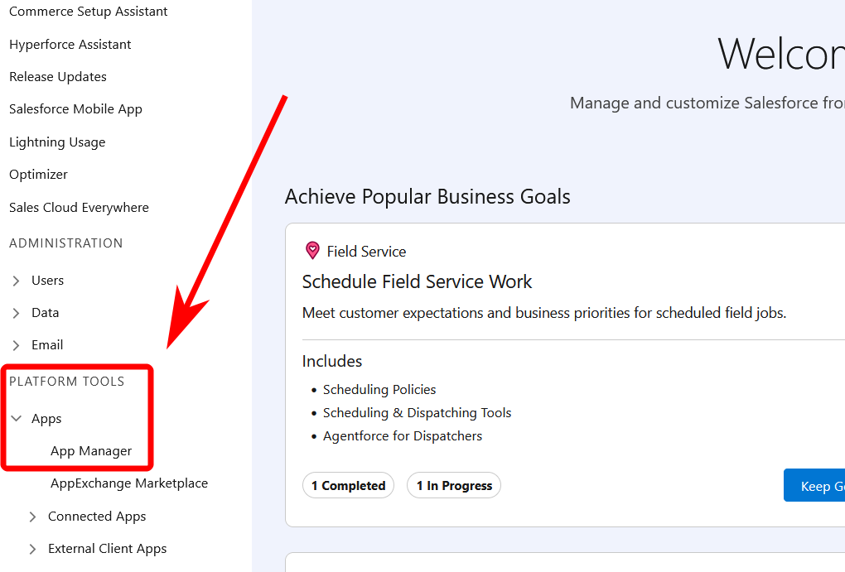Open Release Updates page
Viewport: 845px width, 572px height.
coord(58,77)
